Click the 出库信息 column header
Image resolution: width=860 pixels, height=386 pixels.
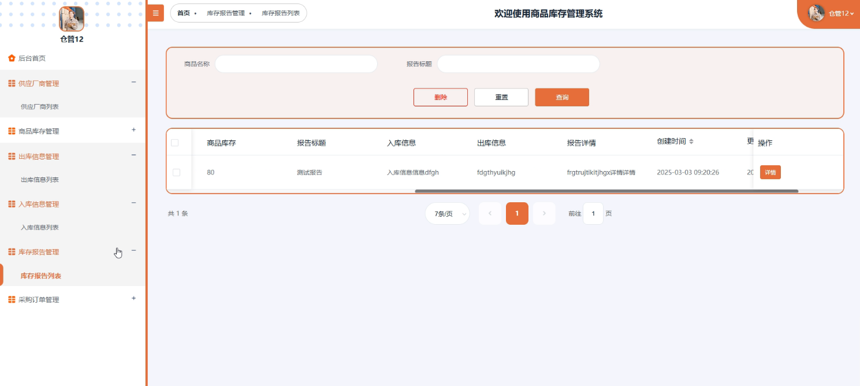pos(492,143)
